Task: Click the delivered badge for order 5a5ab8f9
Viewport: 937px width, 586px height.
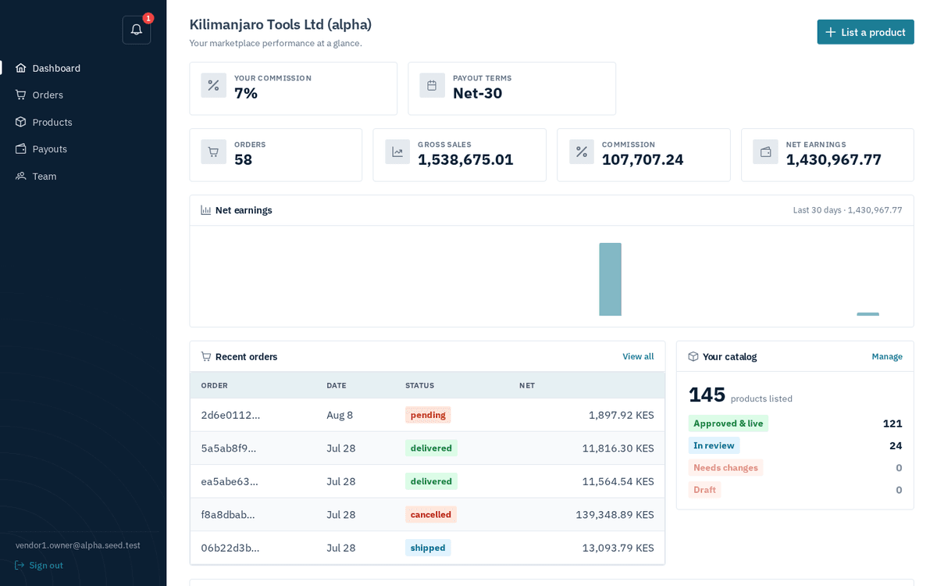Action: coord(431,448)
